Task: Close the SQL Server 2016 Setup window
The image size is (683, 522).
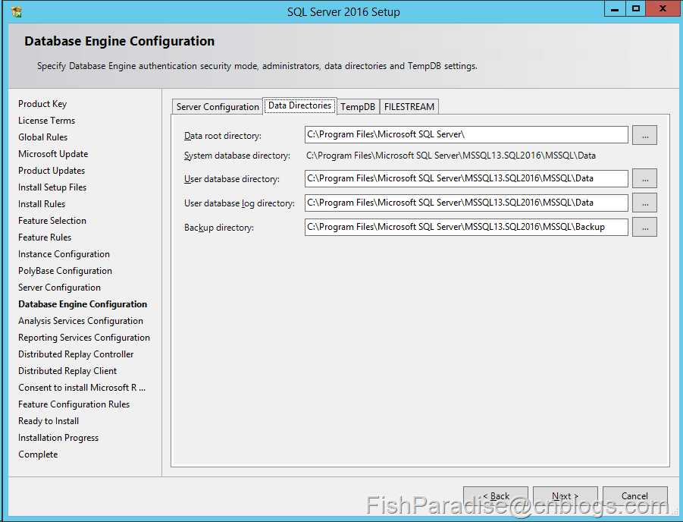Action: click(663, 8)
